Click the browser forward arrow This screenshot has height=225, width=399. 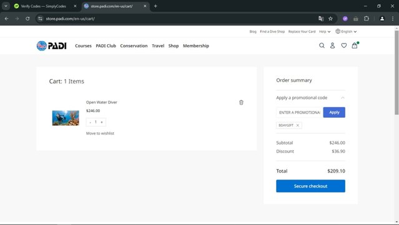pos(17,19)
